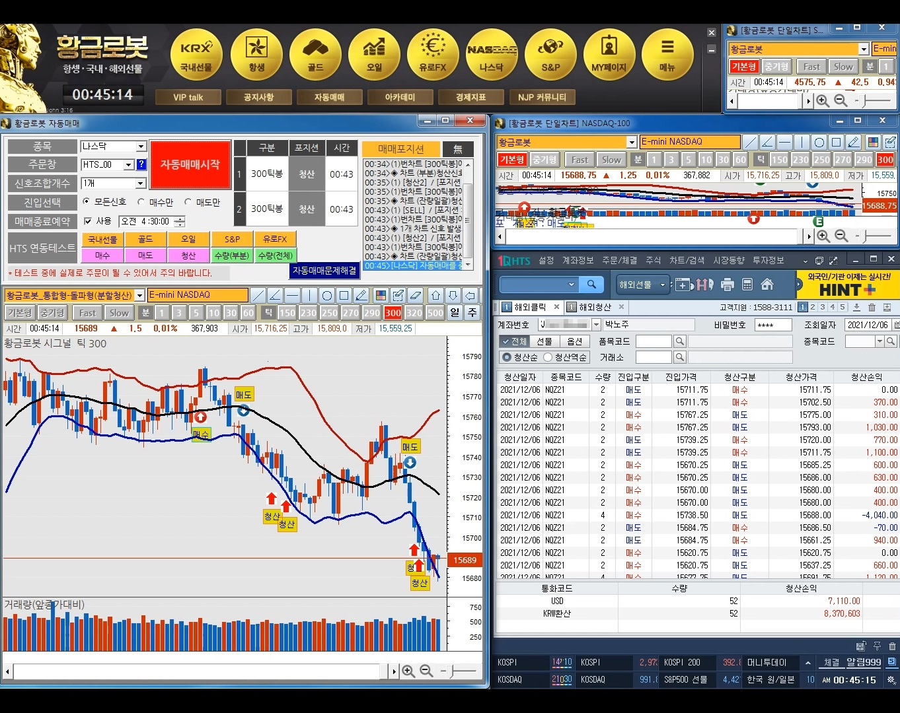Select 청산역순 radio button
Viewport: 900px width, 713px height.
[548, 357]
